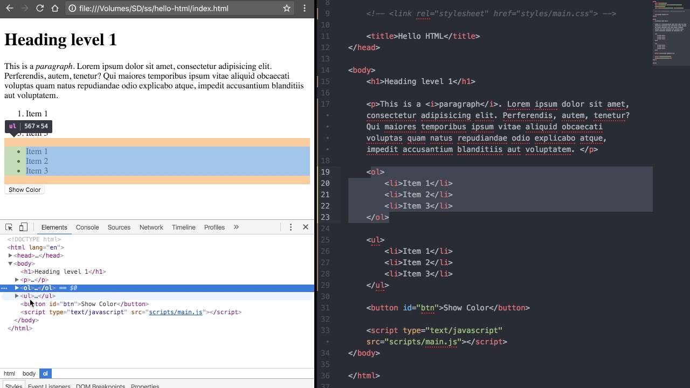Open the Timeline tab
The height and width of the screenshot is (388, 690).
click(x=184, y=227)
